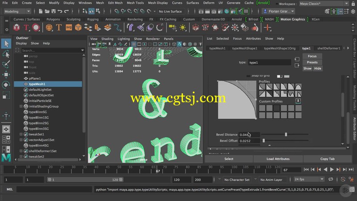Toggle the playback loop icon
The height and width of the screenshot is (201, 357).
click(331, 180)
